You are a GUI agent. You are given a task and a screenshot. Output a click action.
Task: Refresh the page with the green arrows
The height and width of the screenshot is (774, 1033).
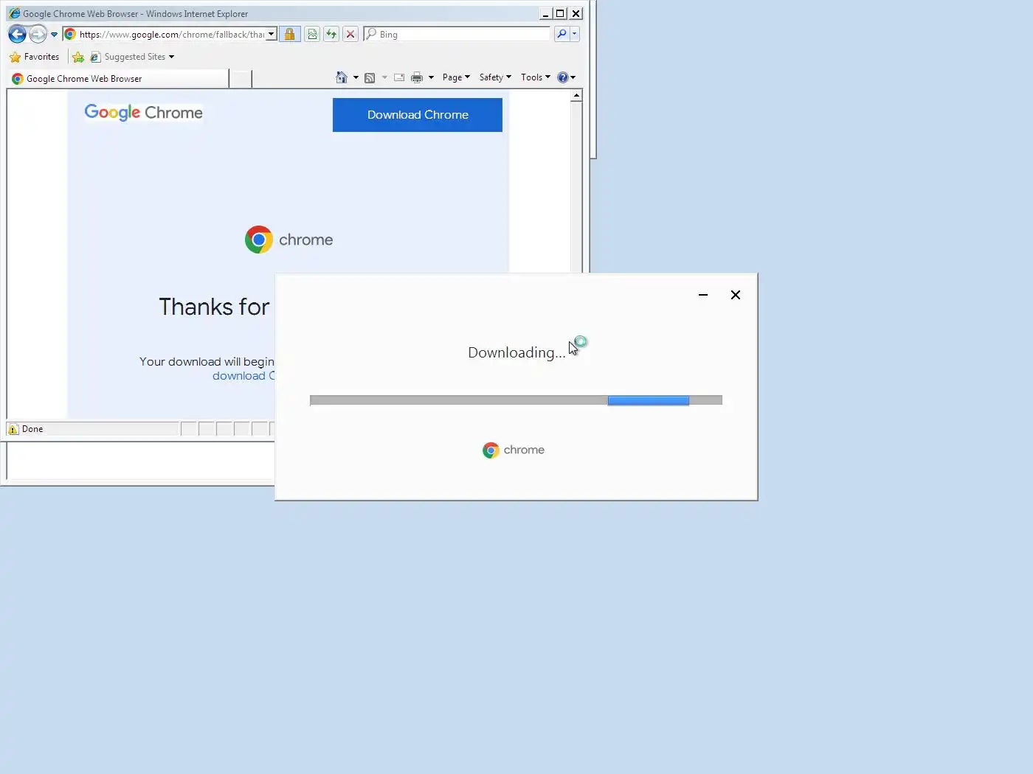tap(331, 35)
